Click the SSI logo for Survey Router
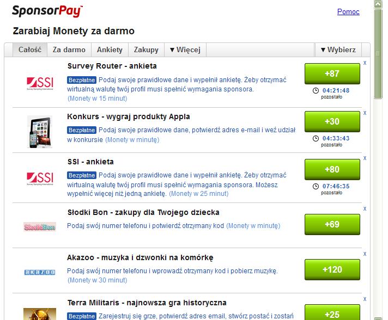Image resolution: width=388 pixels, height=320 pixels. (x=40, y=83)
